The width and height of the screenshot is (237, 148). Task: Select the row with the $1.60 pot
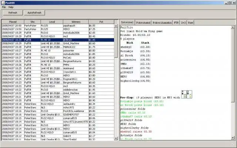58,93
